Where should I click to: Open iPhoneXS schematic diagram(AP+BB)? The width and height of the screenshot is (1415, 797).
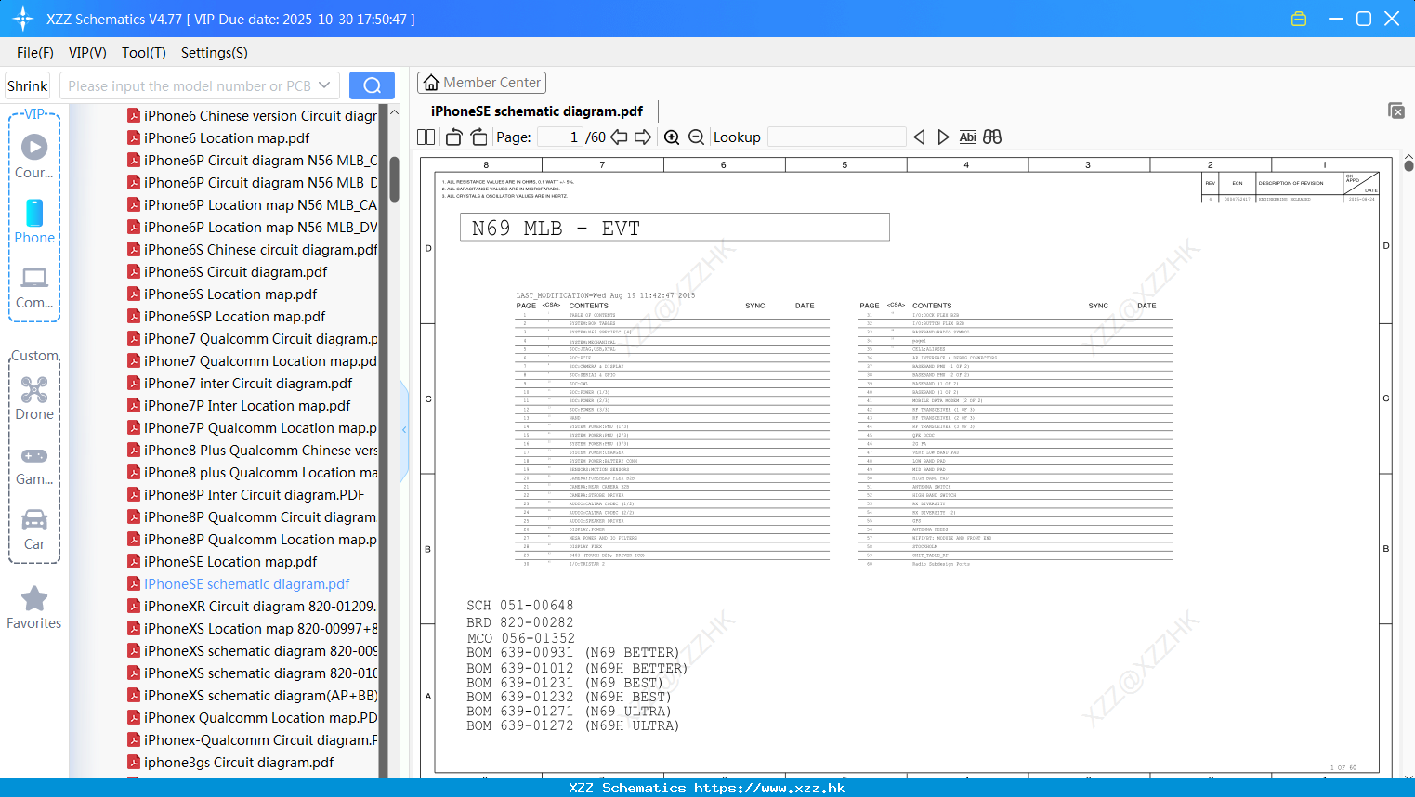pyautogui.click(x=252, y=696)
